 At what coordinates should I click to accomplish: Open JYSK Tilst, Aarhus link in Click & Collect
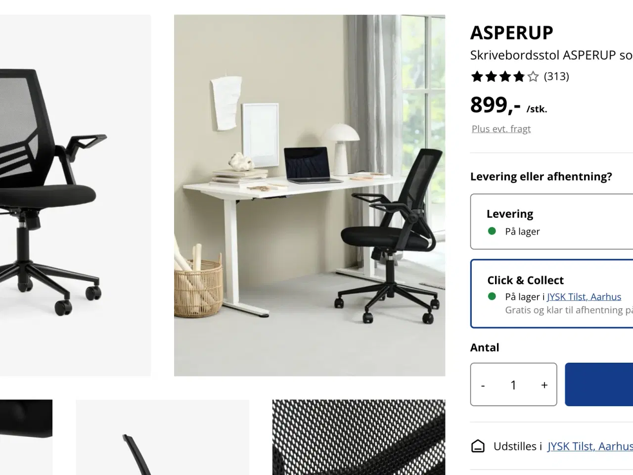[x=584, y=296]
